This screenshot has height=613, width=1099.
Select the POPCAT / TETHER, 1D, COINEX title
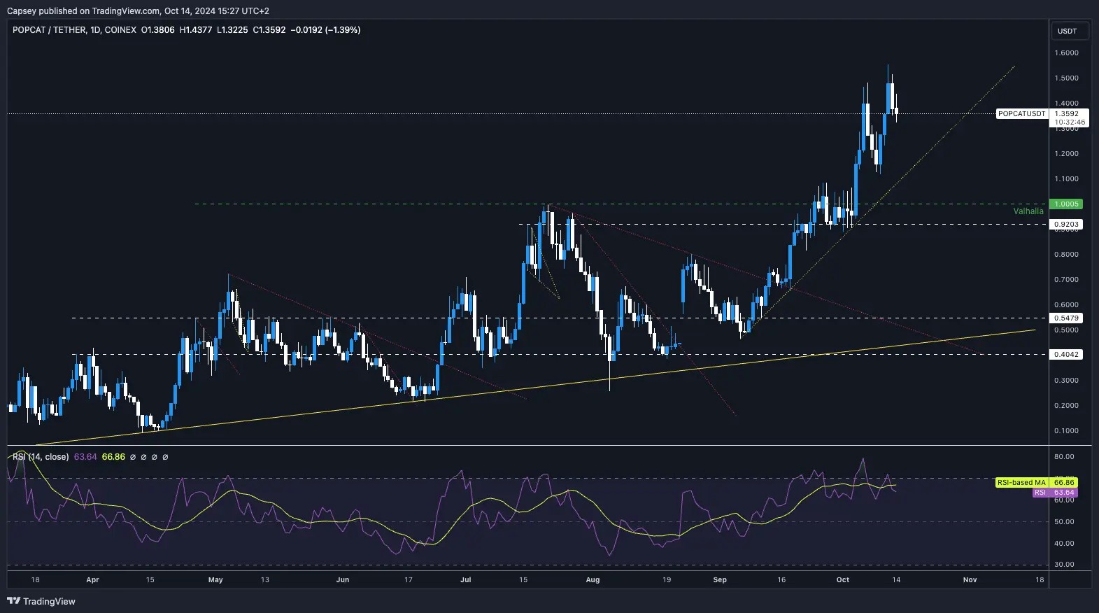[x=74, y=30]
